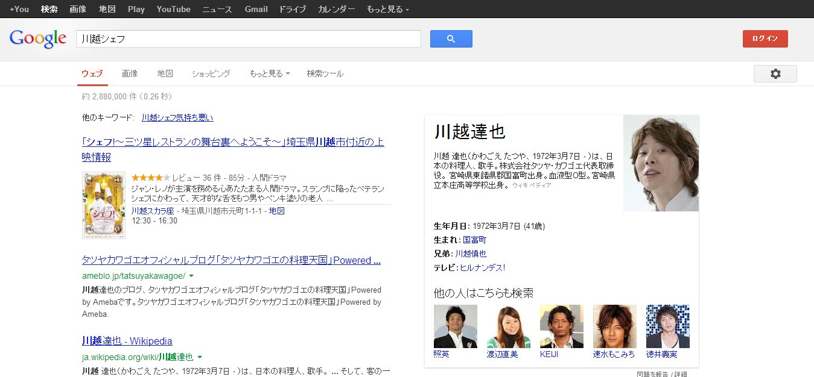
Task: Switch to the ショッピング search tab
Action: [211, 73]
